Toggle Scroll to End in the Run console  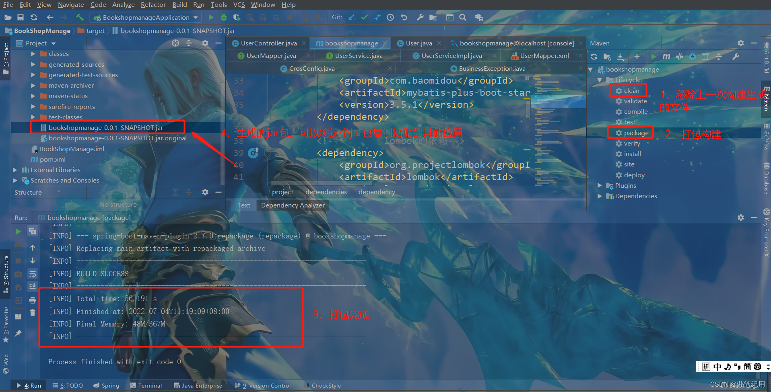33,286
